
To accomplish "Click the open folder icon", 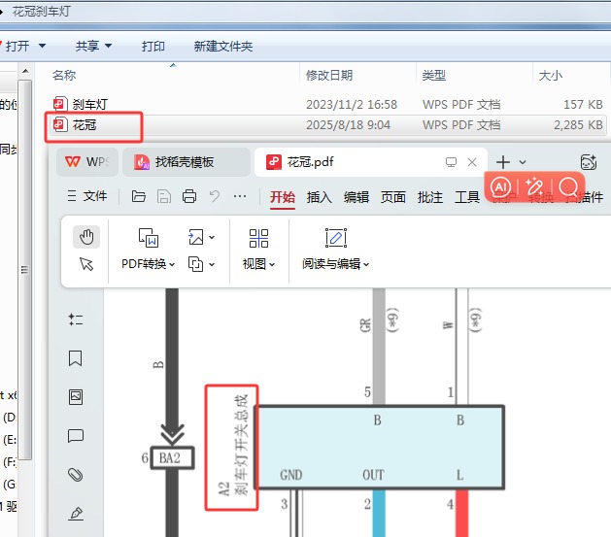I will [x=138, y=196].
